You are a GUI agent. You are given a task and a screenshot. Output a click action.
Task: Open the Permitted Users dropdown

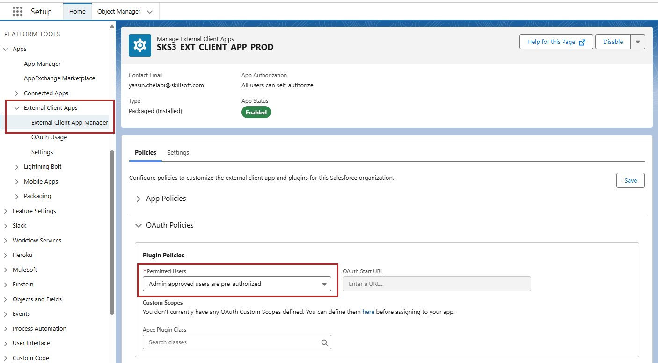point(237,284)
